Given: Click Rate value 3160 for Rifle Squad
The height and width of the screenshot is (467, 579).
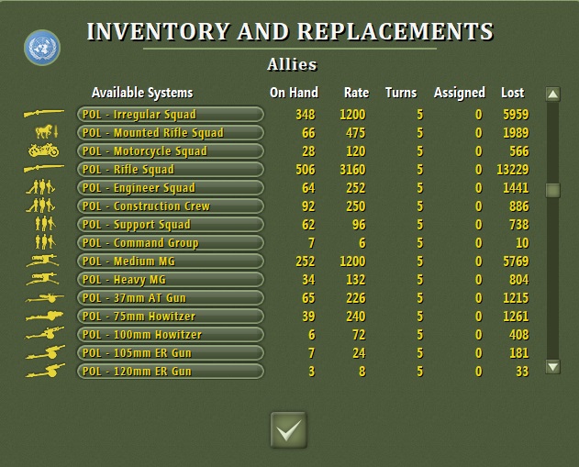Looking at the screenshot, I should (352, 170).
